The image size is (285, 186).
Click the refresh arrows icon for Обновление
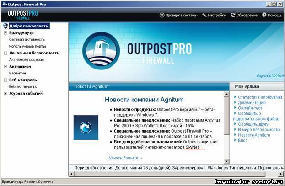click(x=233, y=15)
